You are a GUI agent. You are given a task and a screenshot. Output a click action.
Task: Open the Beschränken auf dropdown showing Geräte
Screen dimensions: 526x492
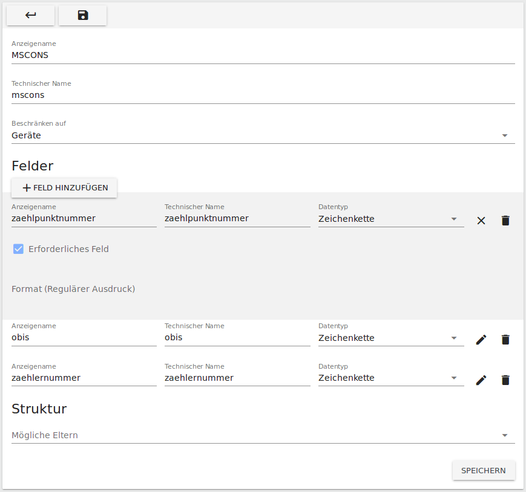[x=504, y=135]
